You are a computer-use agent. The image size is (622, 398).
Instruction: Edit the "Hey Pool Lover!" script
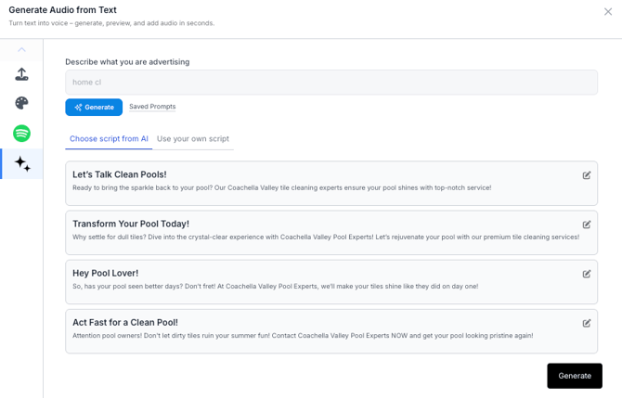click(586, 274)
